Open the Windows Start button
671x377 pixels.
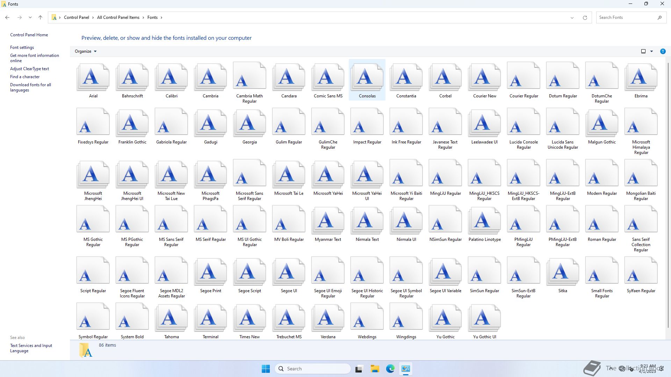pyautogui.click(x=266, y=369)
